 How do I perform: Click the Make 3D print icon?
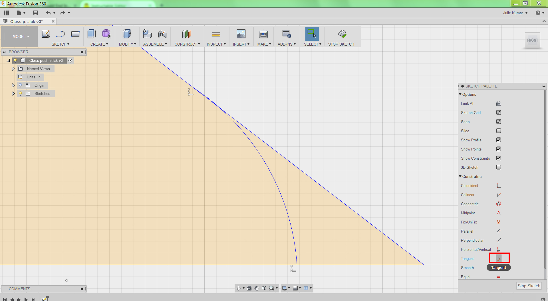pos(263,34)
